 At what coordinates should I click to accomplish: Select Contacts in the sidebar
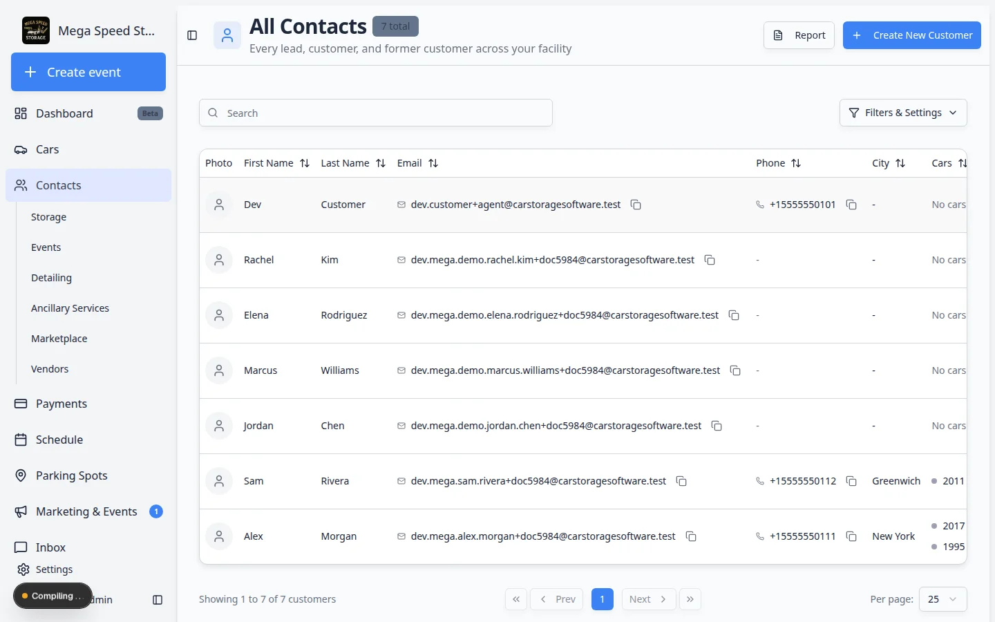pos(88,185)
